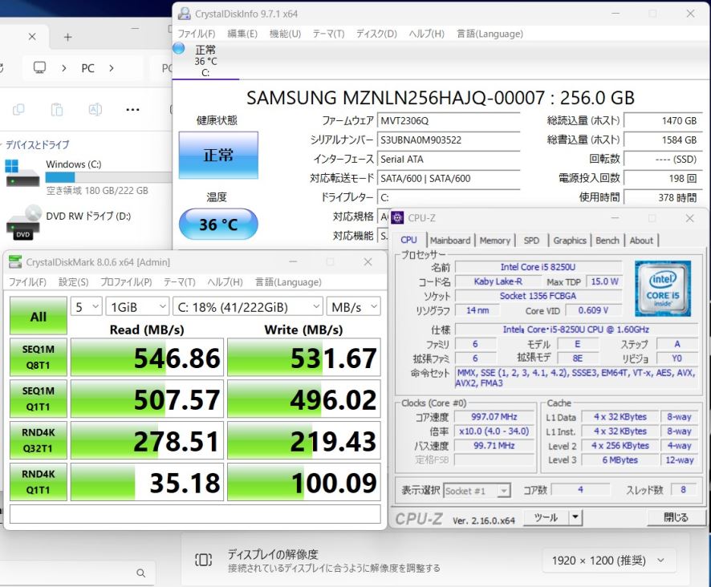The image size is (711, 587).
Task: Close the current File Explorer tab
Action: tap(32, 37)
